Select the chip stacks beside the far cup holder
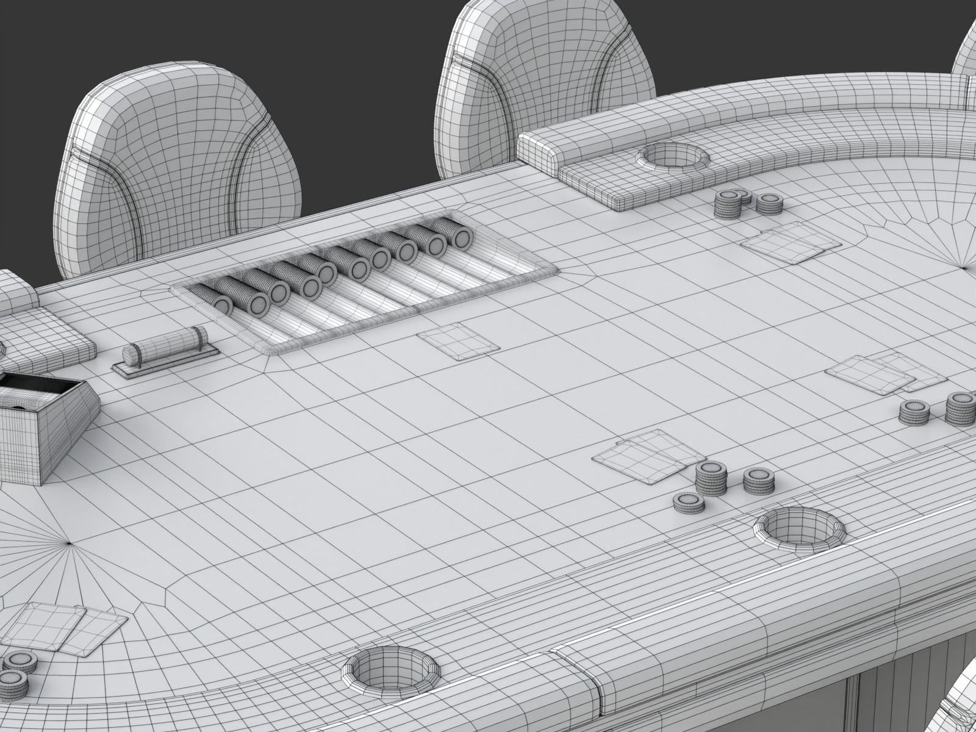Viewport: 976px width, 732px height. click(747, 204)
